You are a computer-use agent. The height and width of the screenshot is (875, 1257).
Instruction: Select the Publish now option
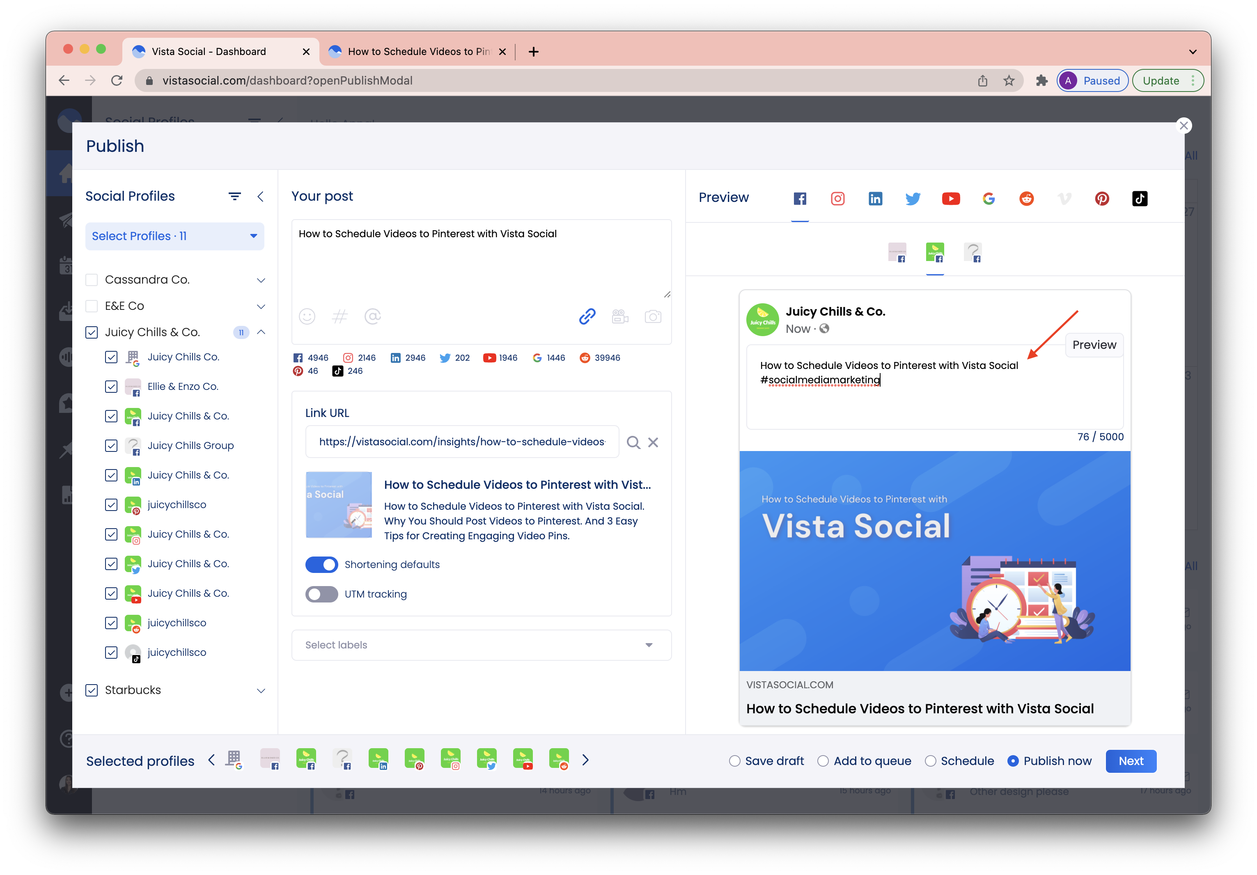click(x=1013, y=761)
